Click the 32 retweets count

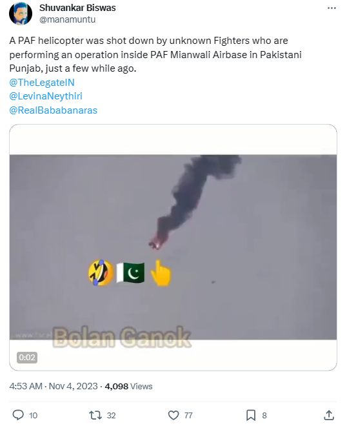coord(112,416)
